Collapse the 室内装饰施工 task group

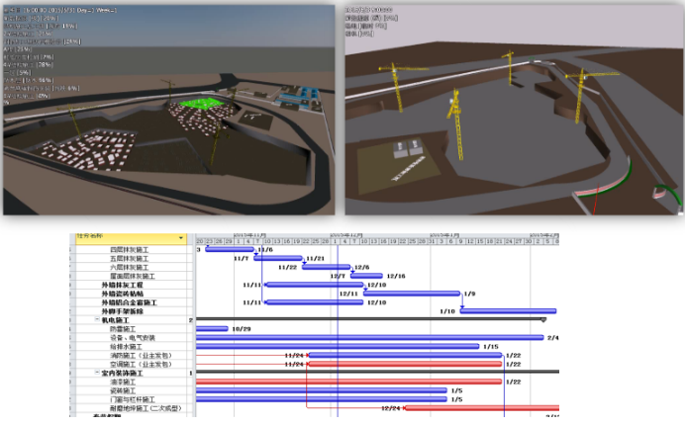click(x=98, y=373)
